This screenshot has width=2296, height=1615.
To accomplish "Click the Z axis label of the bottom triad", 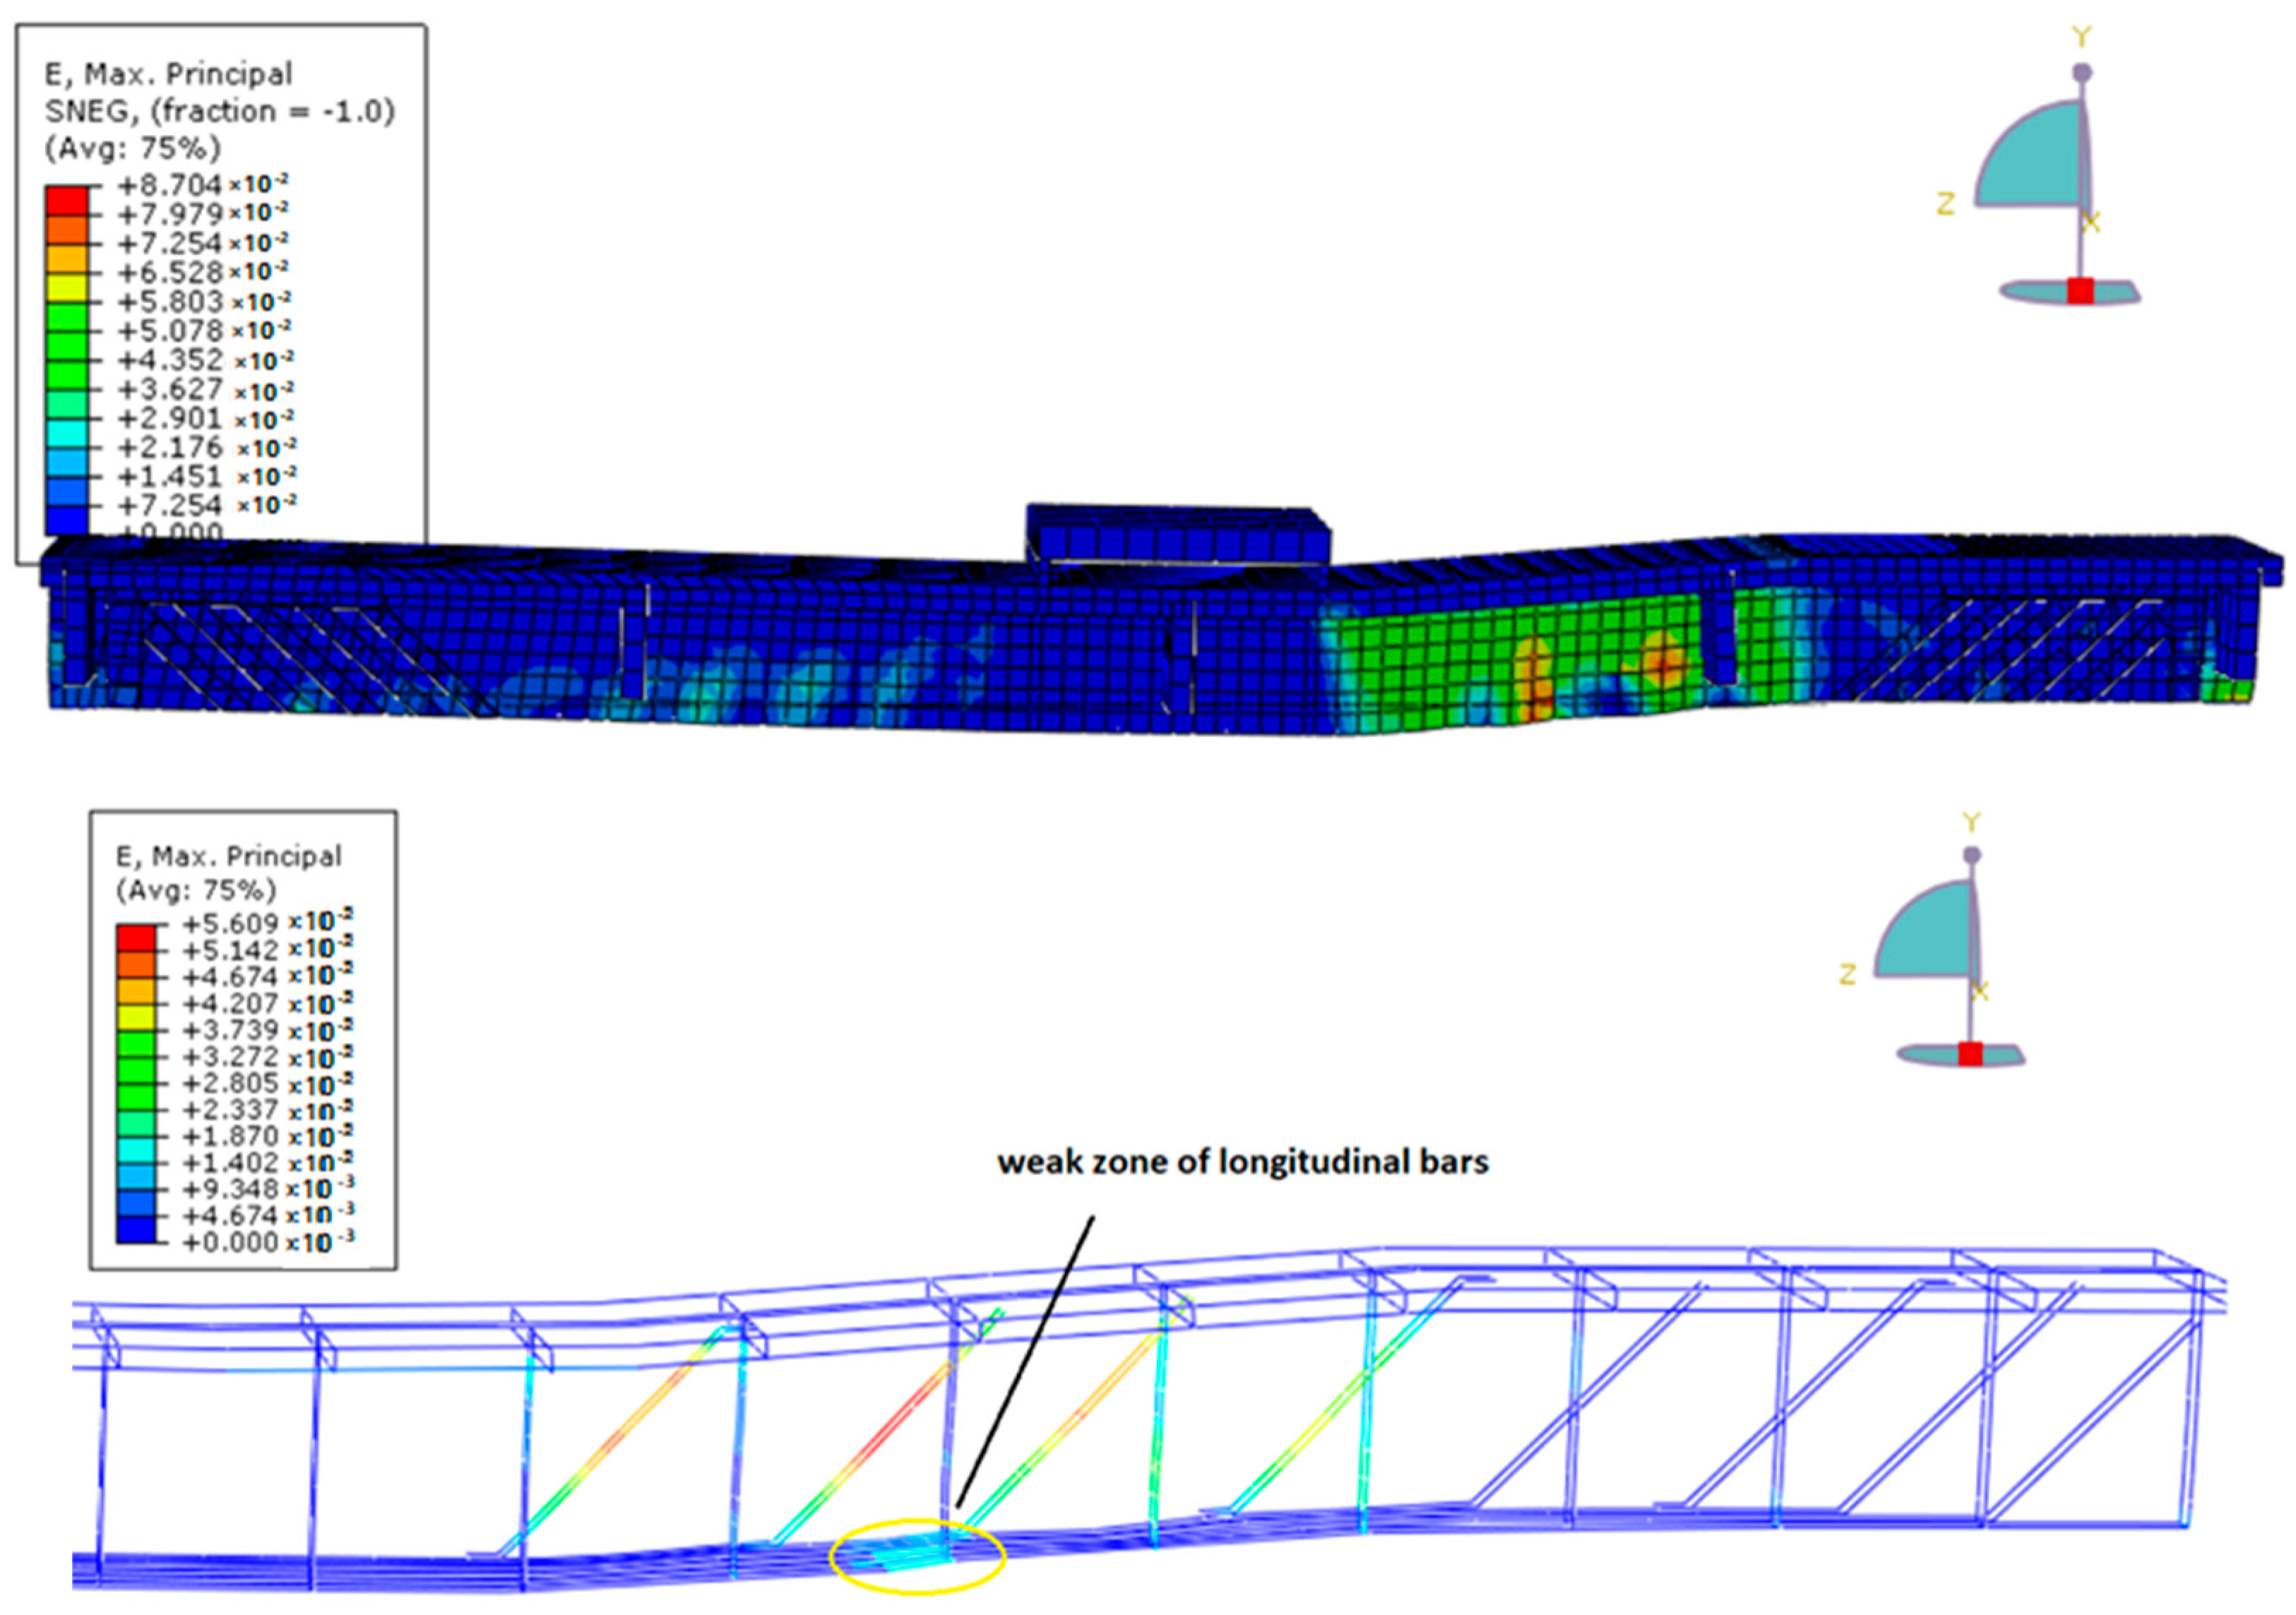I will 1847,974.
